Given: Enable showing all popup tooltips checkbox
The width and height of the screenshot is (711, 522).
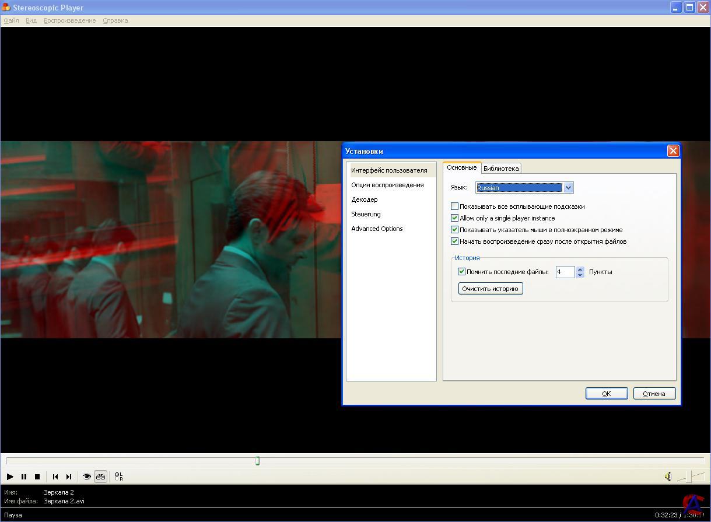Looking at the screenshot, I should point(455,206).
